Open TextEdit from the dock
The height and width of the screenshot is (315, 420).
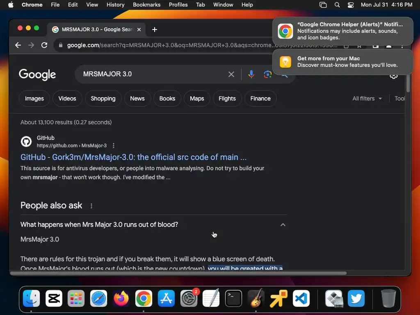211,298
